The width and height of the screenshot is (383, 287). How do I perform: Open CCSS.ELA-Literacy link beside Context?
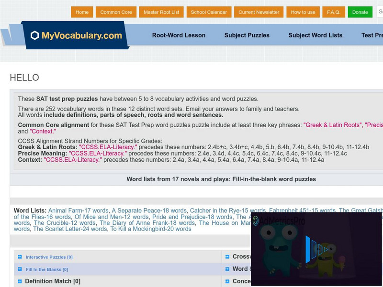point(73,160)
